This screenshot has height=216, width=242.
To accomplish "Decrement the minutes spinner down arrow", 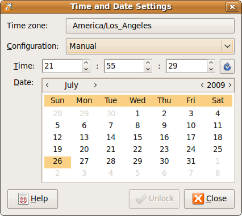I will pos(148,69).
